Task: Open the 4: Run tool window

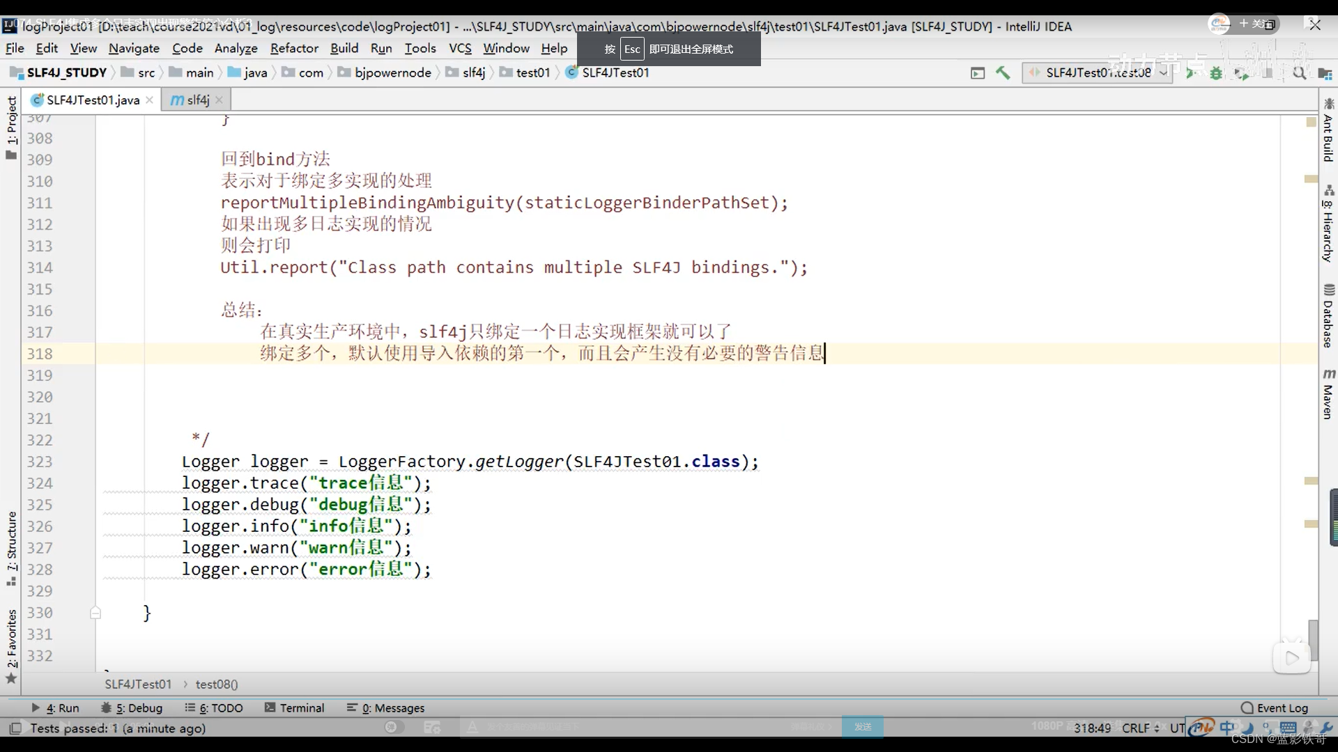Action: [56, 707]
